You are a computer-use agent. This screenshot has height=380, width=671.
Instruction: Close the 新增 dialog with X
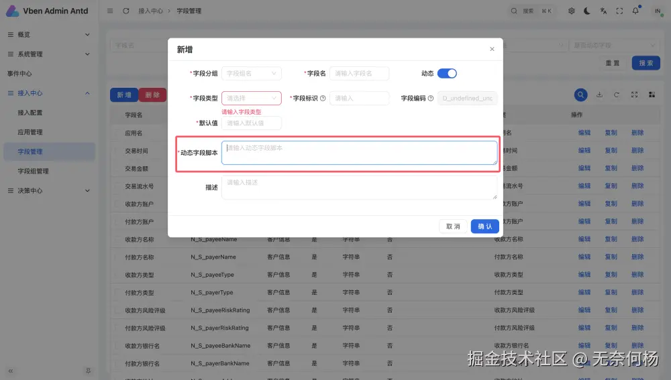[x=492, y=49]
